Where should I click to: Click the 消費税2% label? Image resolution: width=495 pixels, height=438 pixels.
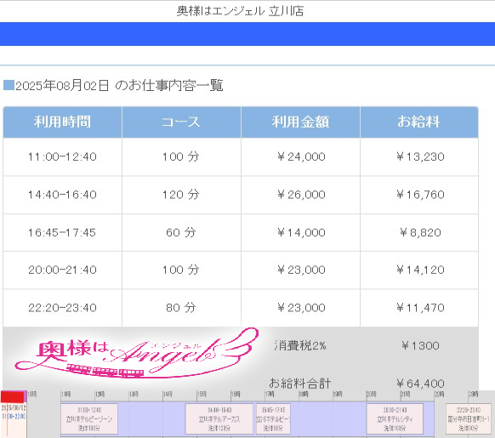coord(300,346)
